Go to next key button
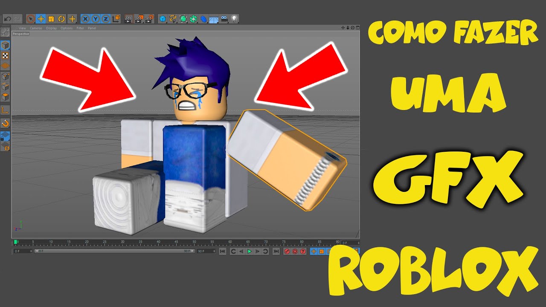The height and width of the screenshot is (307, 546). coord(265,252)
